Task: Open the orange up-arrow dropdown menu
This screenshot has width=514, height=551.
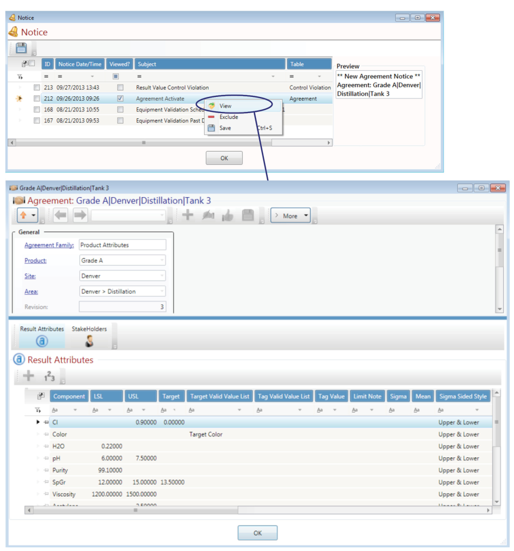Action: [33, 215]
